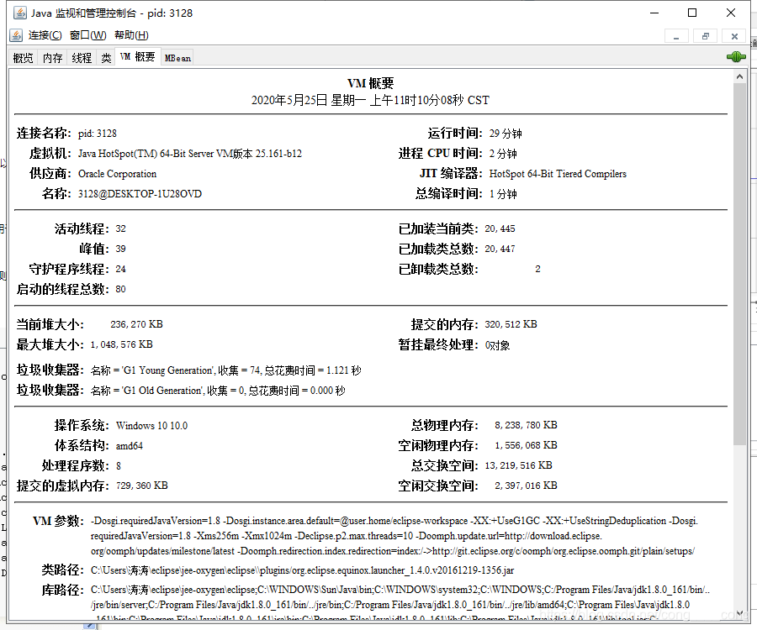Open the MBean tab
The image size is (757, 630).
coord(176,57)
